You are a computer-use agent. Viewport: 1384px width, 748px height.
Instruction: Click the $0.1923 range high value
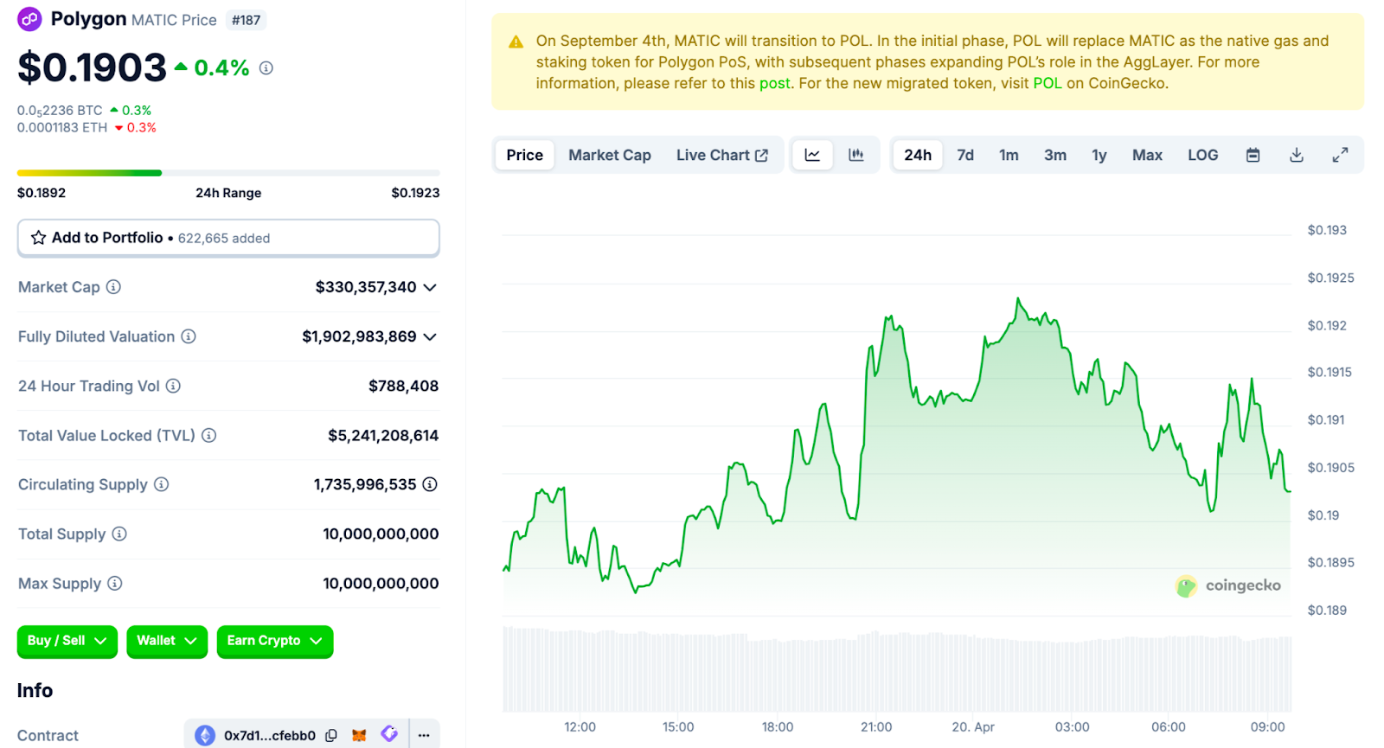[x=415, y=193]
